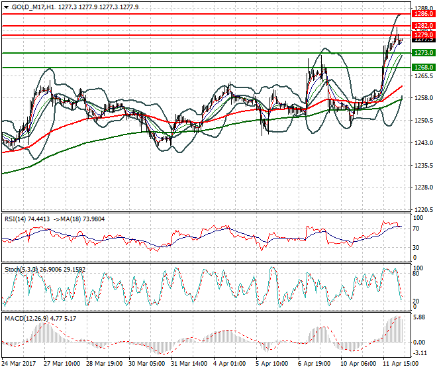Click the 27 Mar 10:00 time label
437x371 pixels.
click(x=62, y=364)
